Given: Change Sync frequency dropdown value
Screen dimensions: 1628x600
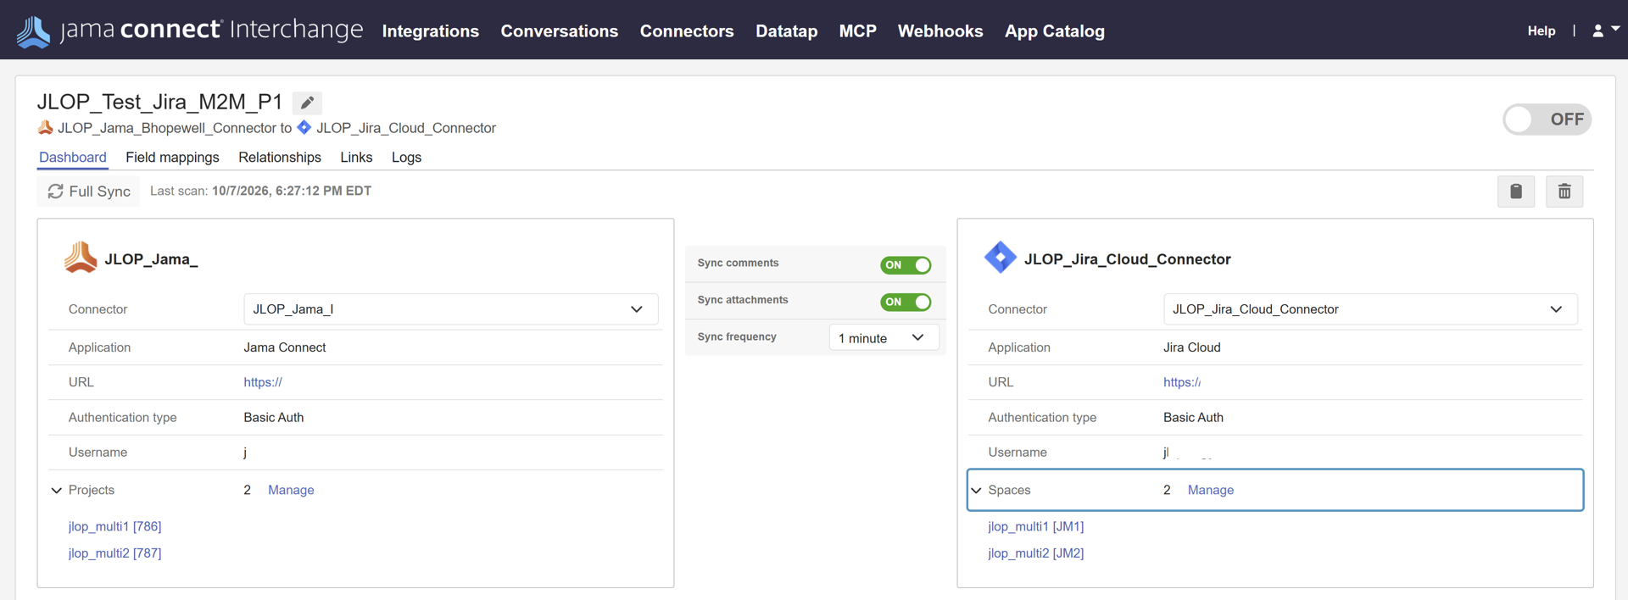Looking at the screenshot, I should [884, 337].
